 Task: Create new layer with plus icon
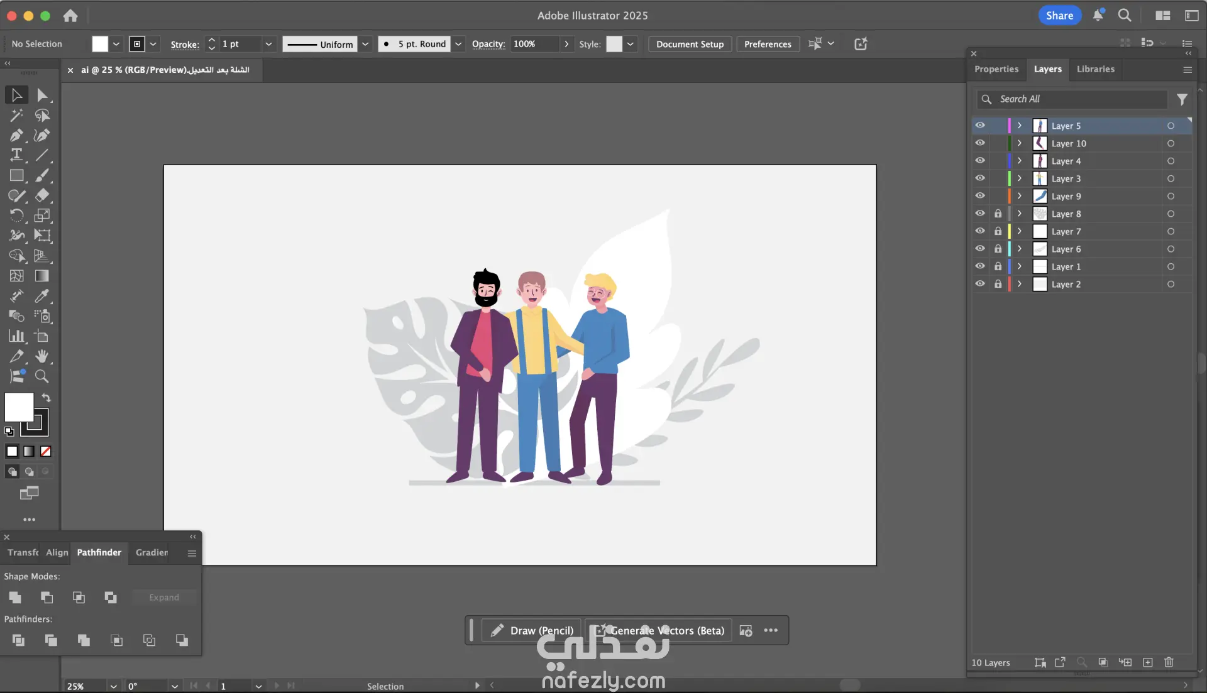[x=1148, y=662]
